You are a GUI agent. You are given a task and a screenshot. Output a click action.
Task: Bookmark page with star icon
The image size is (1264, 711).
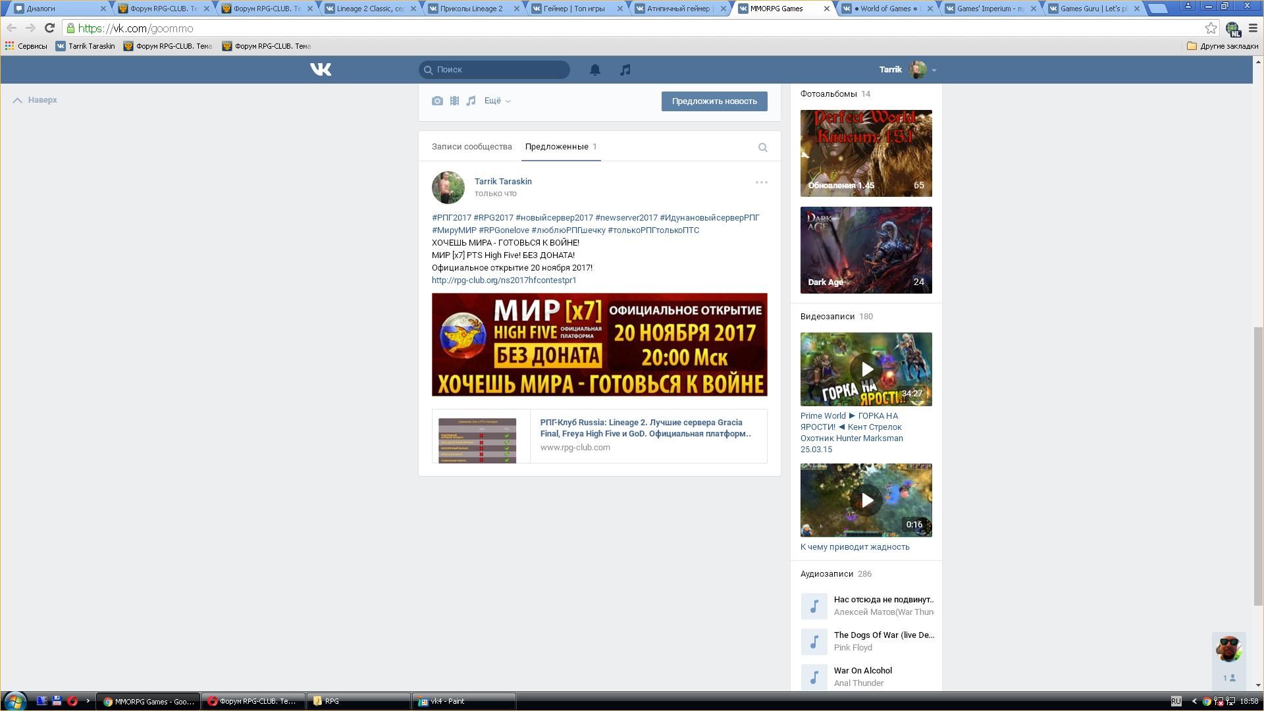(1210, 28)
